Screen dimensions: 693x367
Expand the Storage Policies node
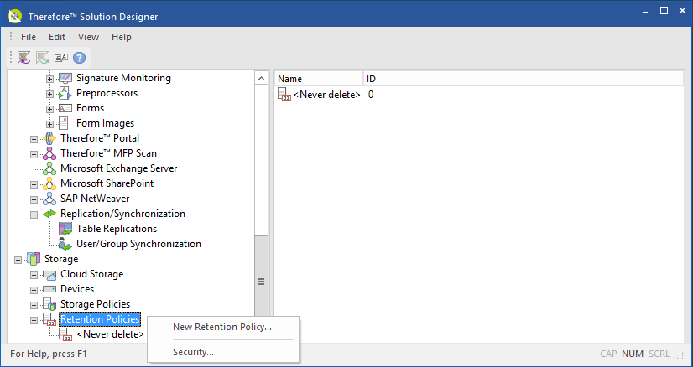click(34, 305)
